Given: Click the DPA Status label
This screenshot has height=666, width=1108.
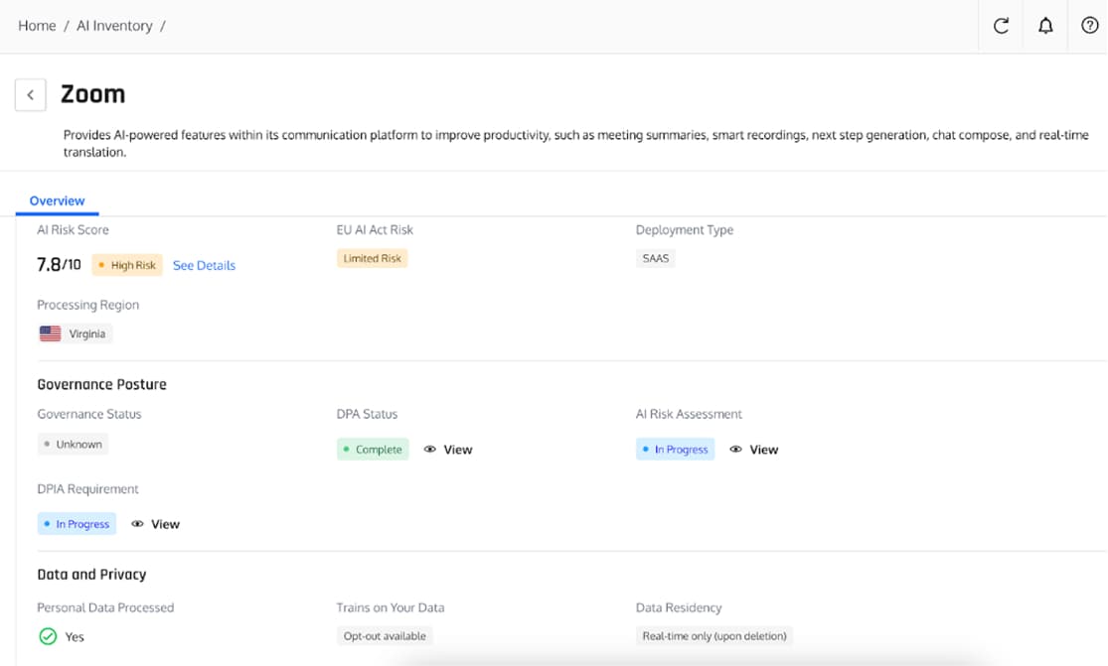Looking at the screenshot, I should point(367,414).
